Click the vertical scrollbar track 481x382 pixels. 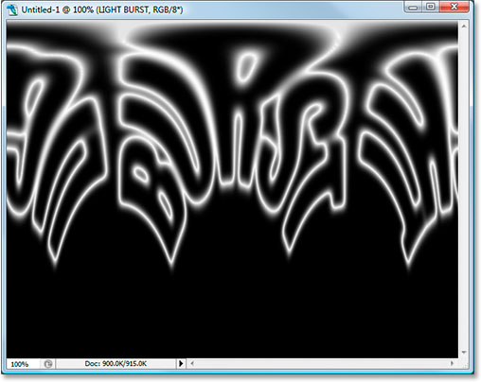coord(464,189)
